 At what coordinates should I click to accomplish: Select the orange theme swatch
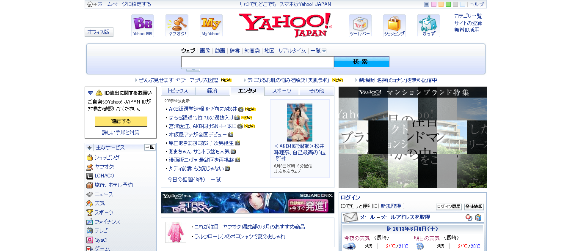coord(441,4)
